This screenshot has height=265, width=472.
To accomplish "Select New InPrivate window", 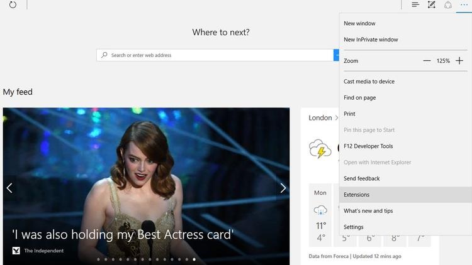I will click(371, 40).
